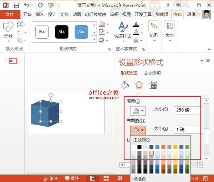The image size is (214, 182).
Task: Open Contour color dropdown button
Action: 138,130
